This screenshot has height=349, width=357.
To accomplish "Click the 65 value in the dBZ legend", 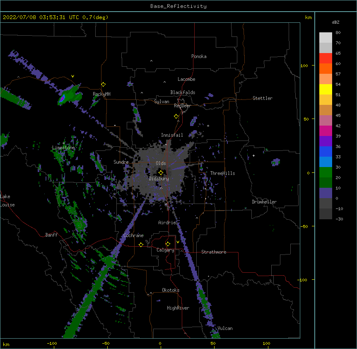I will click(x=338, y=53).
